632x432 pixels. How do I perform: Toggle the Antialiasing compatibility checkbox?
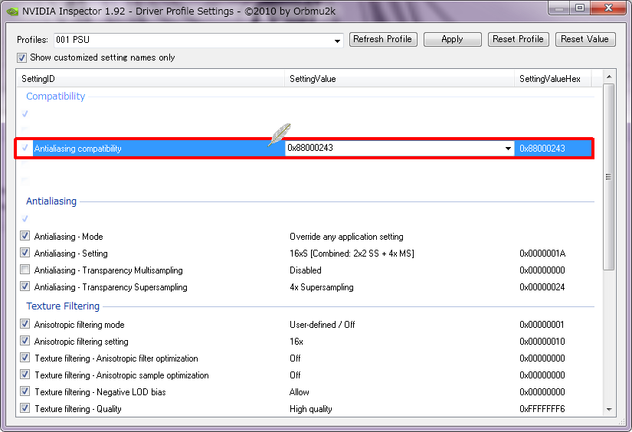(x=25, y=148)
